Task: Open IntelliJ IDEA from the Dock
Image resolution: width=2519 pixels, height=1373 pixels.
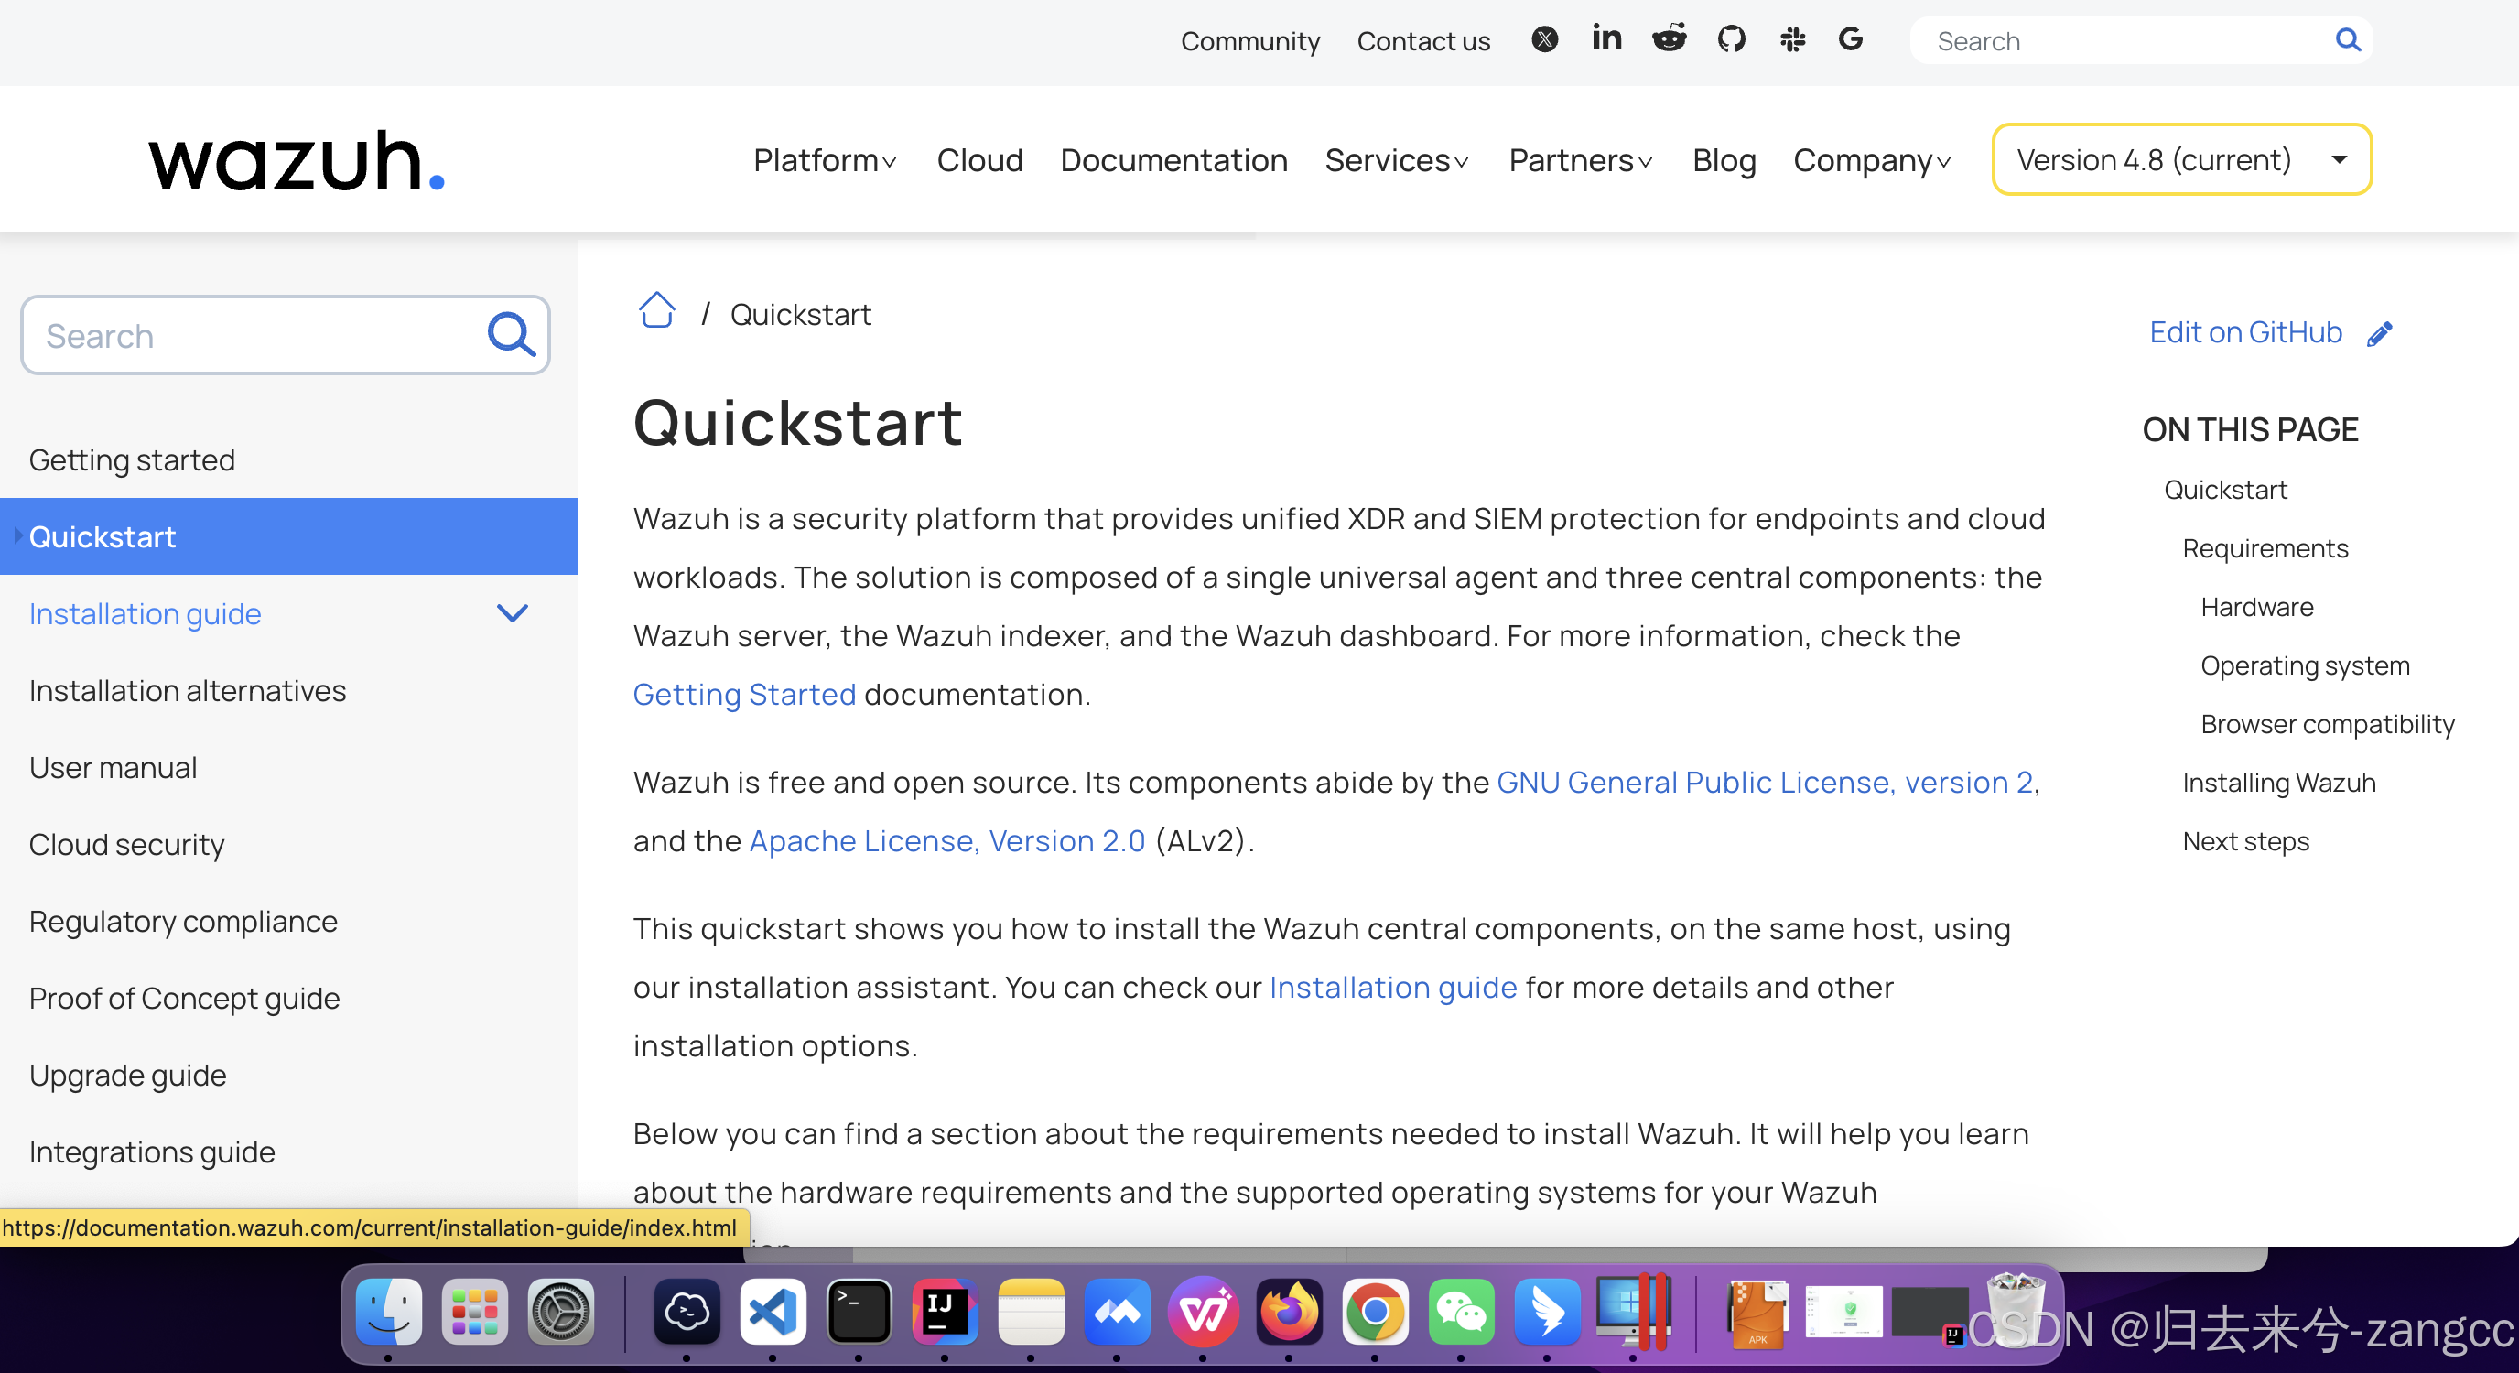Action: (x=944, y=1312)
